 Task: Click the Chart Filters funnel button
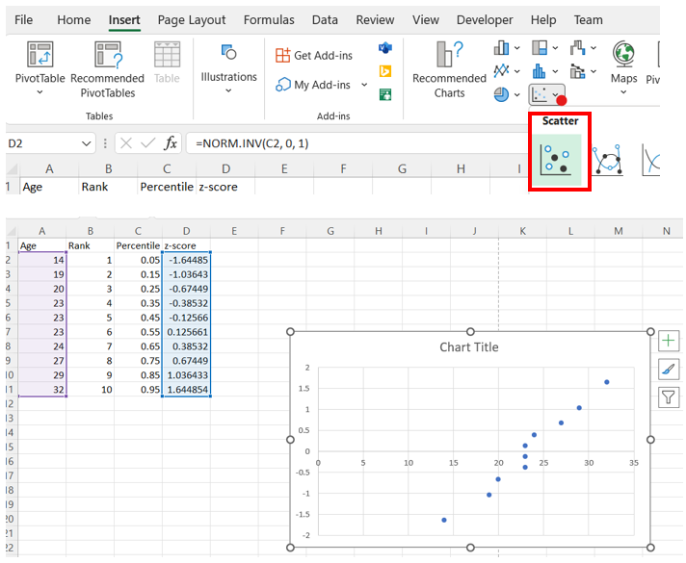669,397
